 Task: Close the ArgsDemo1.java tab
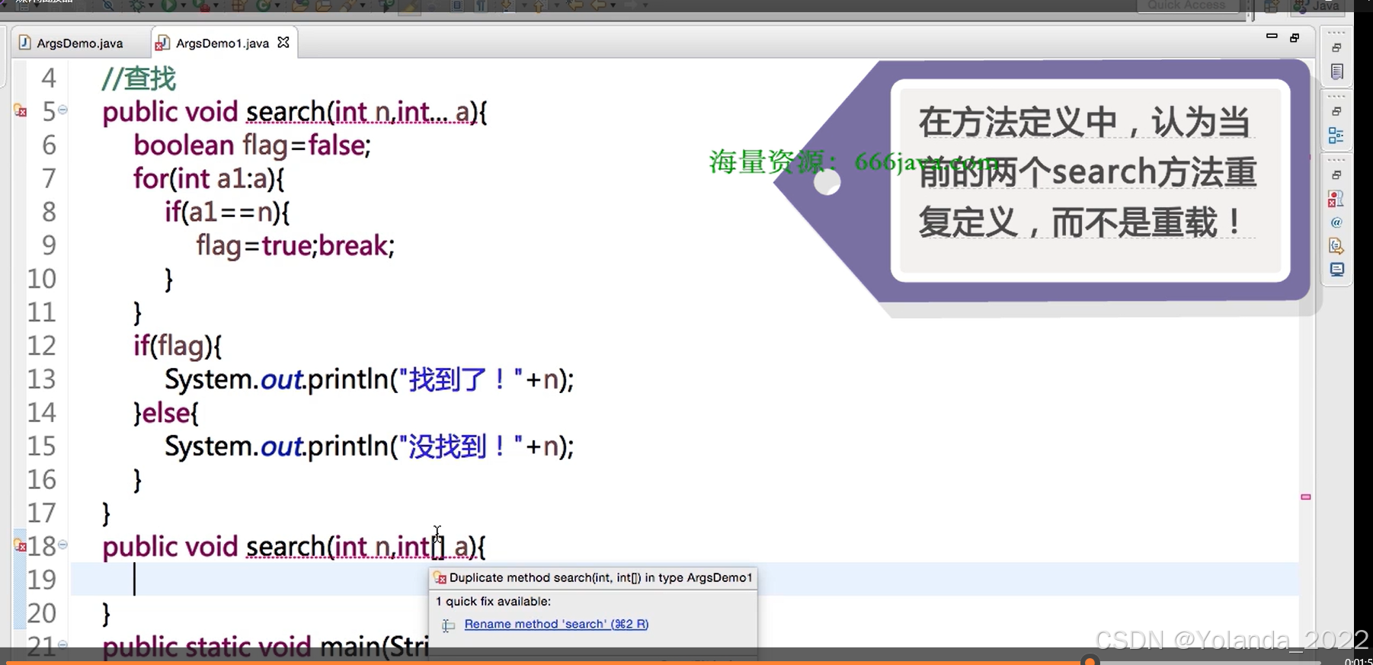pos(283,43)
